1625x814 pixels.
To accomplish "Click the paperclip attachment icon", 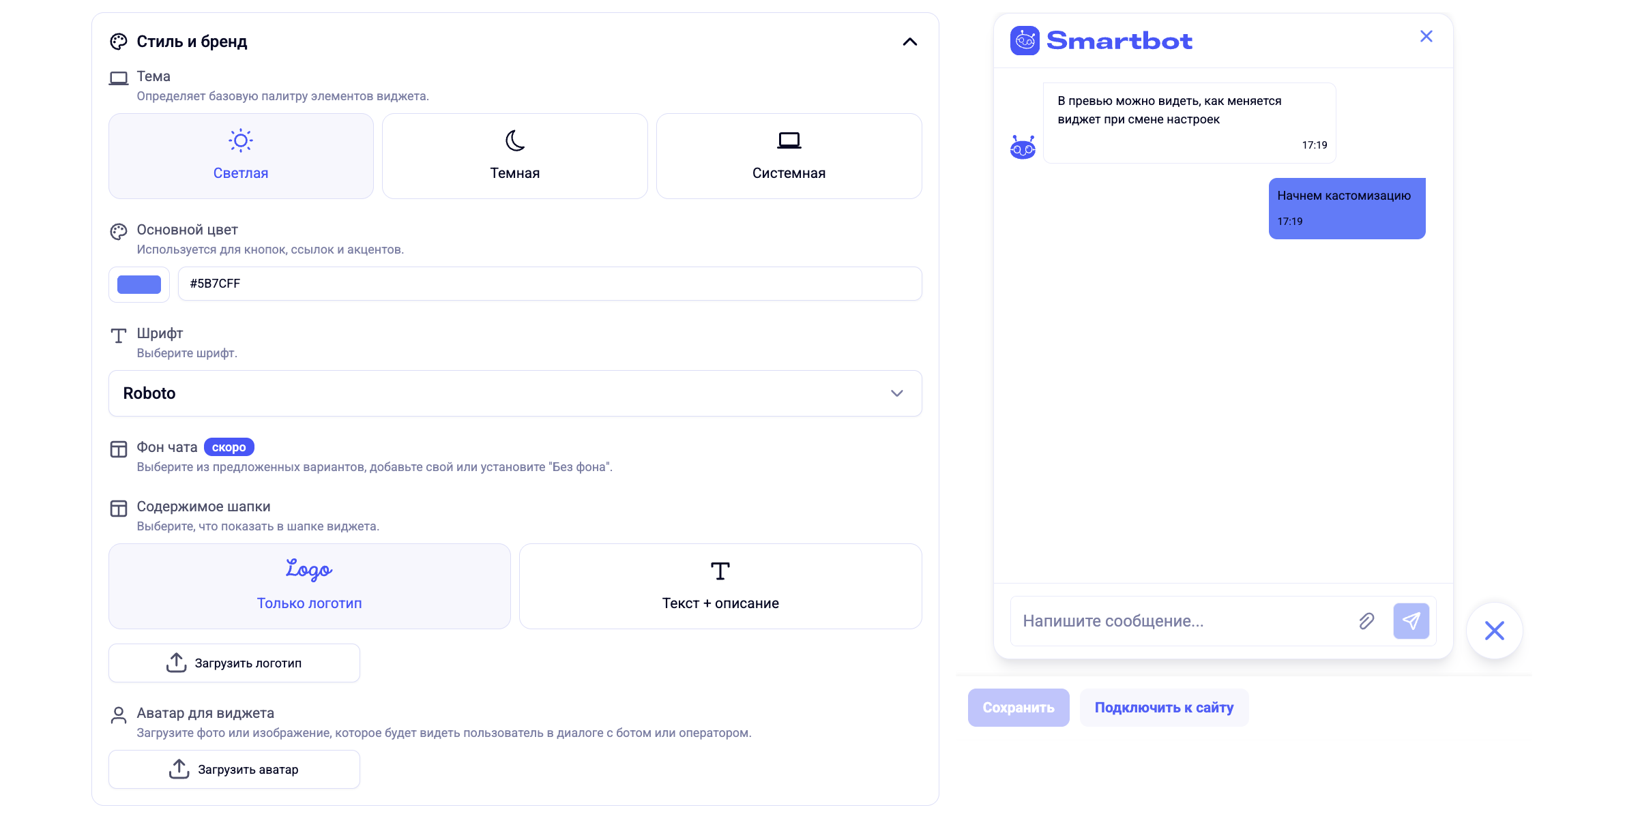I will pyautogui.click(x=1366, y=621).
